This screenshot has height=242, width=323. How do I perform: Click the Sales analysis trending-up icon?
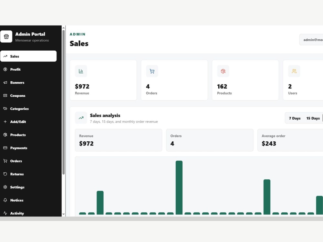[81, 118]
